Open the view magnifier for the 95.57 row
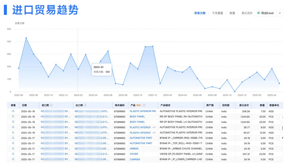290x167 pixels. [x=13, y=132]
